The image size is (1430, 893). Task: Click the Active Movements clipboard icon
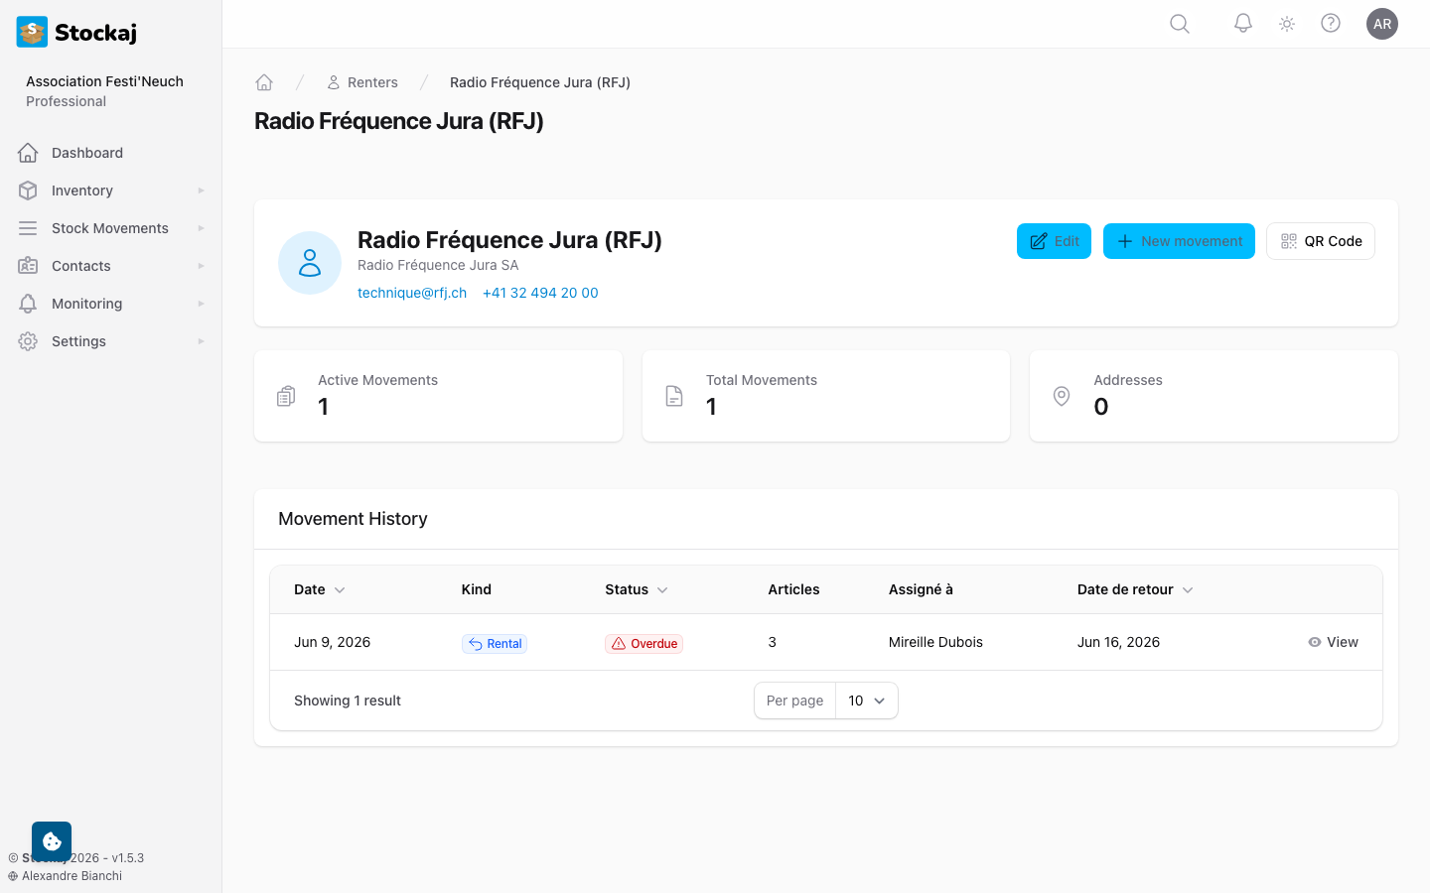(286, 396)
